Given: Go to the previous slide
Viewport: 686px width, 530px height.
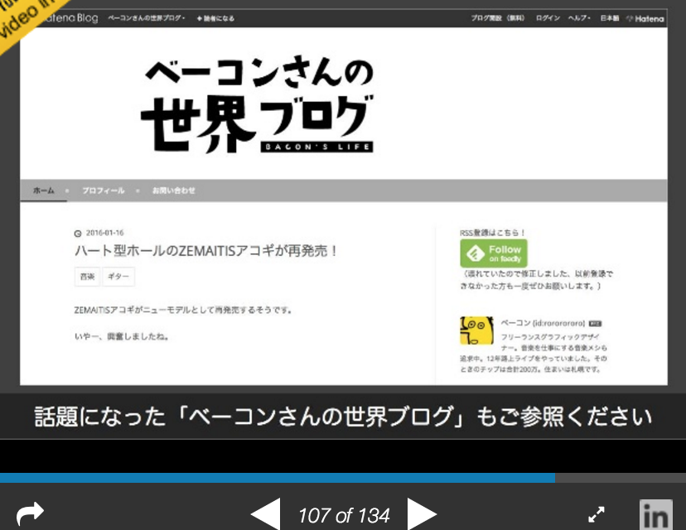Looking at the screenshot, I should [266, 514].
